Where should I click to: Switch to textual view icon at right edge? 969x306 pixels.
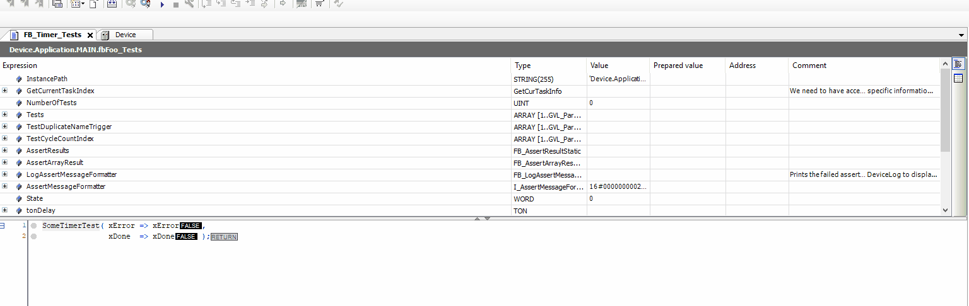[958, 64]
